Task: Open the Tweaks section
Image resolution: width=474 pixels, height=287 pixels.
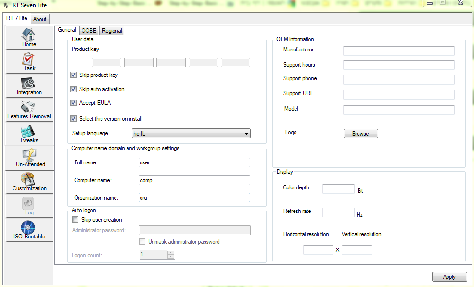Action: [29, 134]
